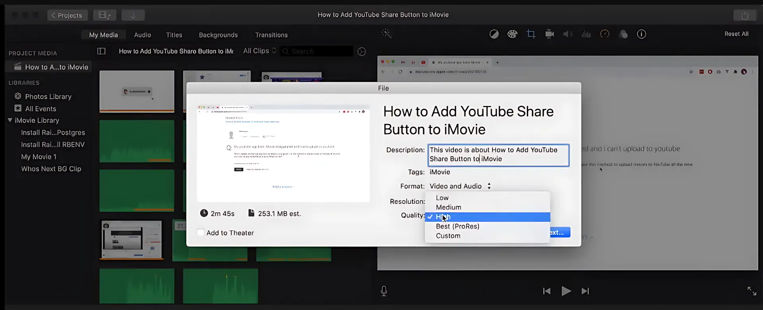Select Medium in the quality list

point(448,207)
